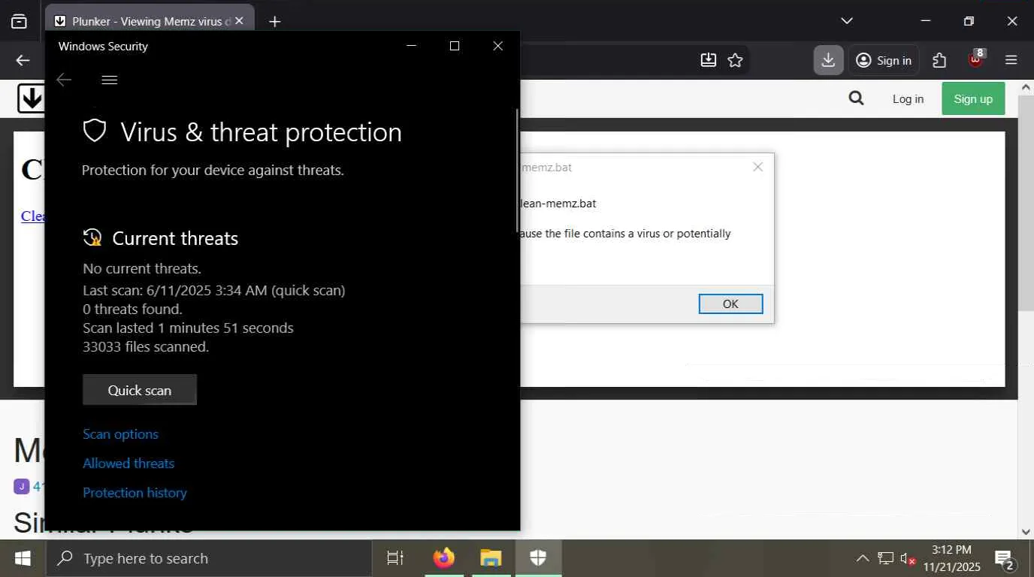
Task: Click "Protection for your device against threats."
Action: tap(213, 170)
